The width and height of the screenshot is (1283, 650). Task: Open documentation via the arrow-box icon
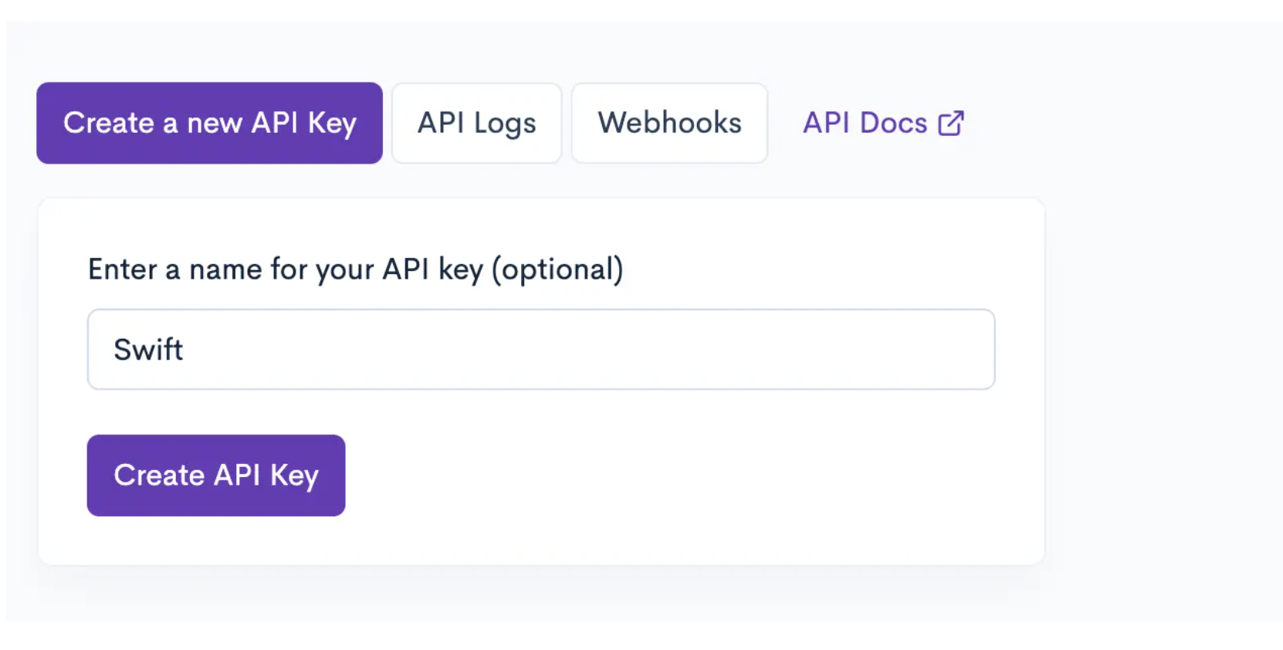[x=951, y=123]
